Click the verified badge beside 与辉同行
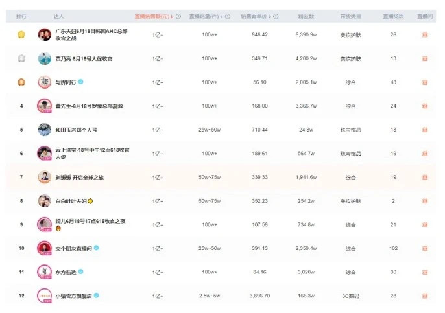 (x=81, y=82)
